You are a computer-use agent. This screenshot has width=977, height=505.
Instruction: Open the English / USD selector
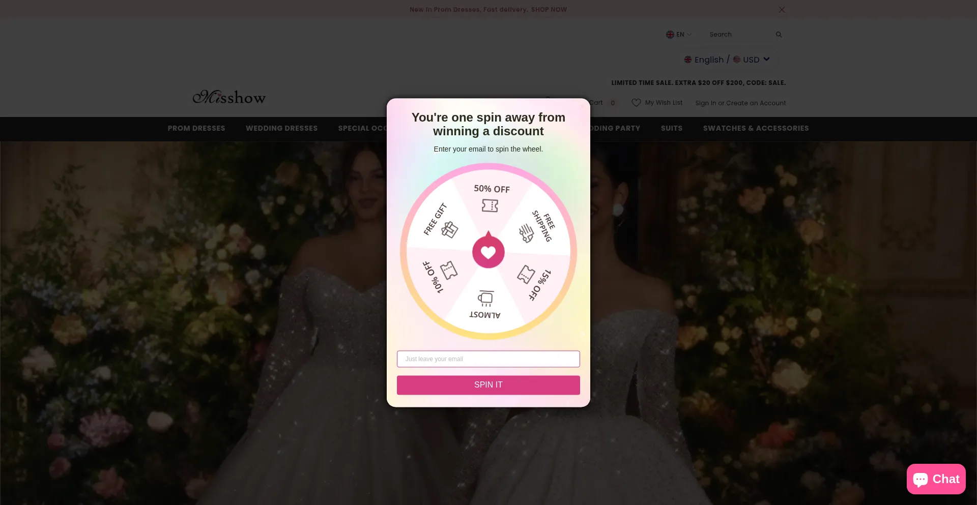(727, 60)
